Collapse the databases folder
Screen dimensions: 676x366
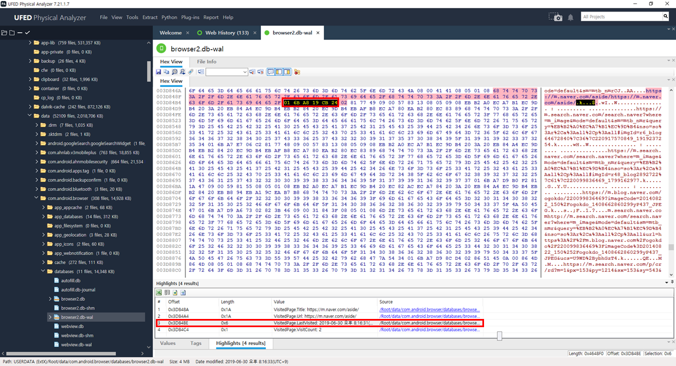43,271
